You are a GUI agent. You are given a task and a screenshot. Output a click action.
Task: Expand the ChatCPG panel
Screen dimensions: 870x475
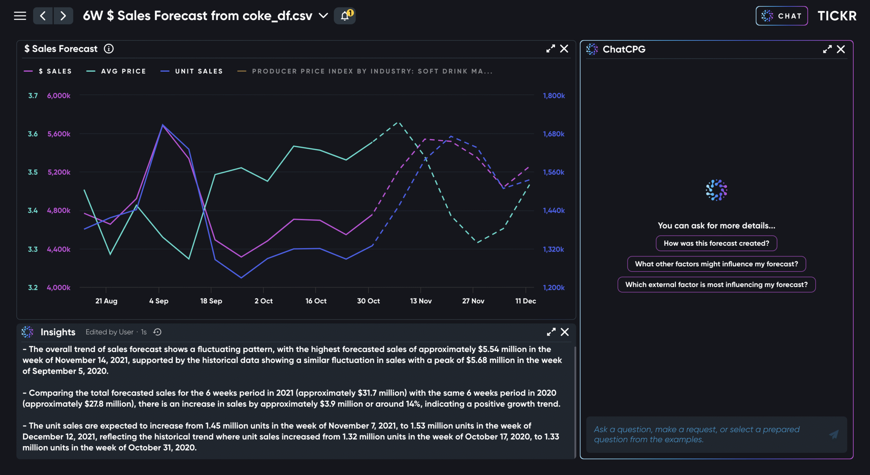point(827,50)
